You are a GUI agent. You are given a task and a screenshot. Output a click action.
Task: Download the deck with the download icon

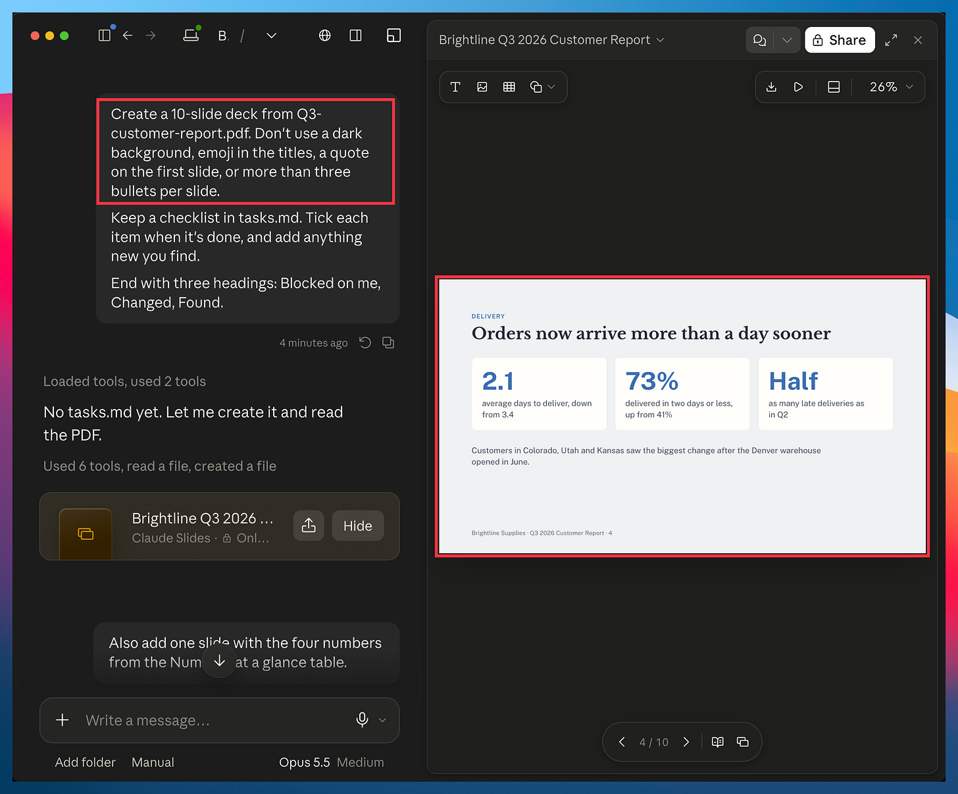pyautogui.click(x=772, y=87)
